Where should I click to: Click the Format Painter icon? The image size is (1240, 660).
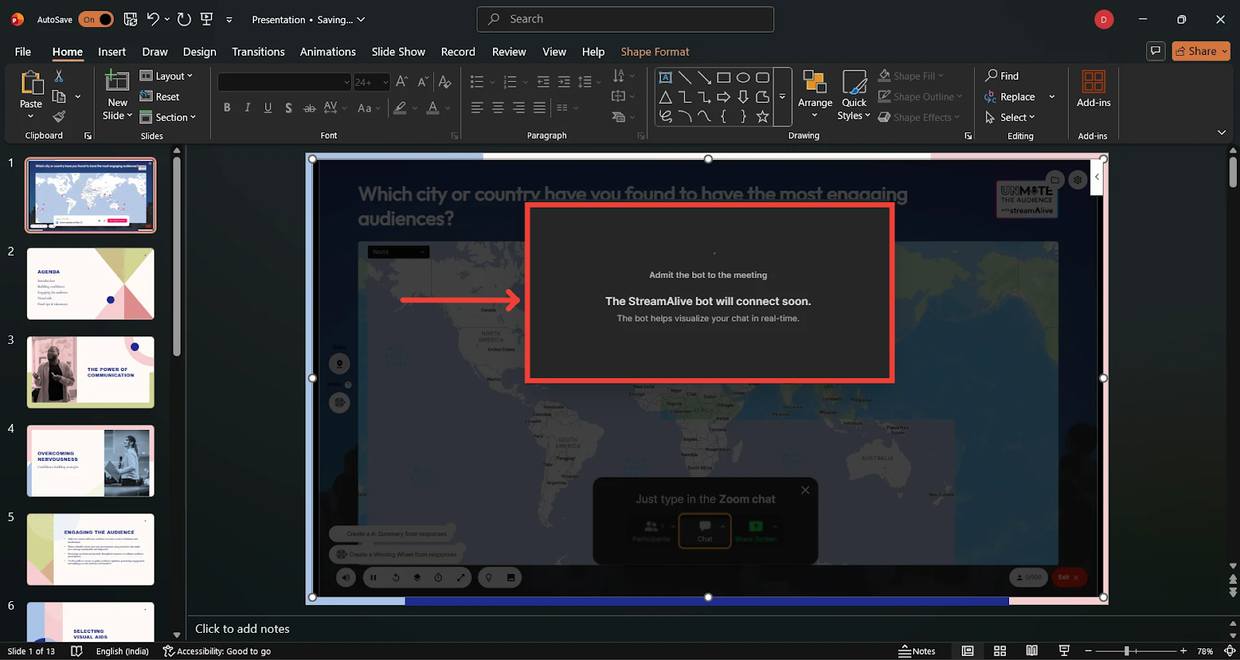click(x=59, y=116)
